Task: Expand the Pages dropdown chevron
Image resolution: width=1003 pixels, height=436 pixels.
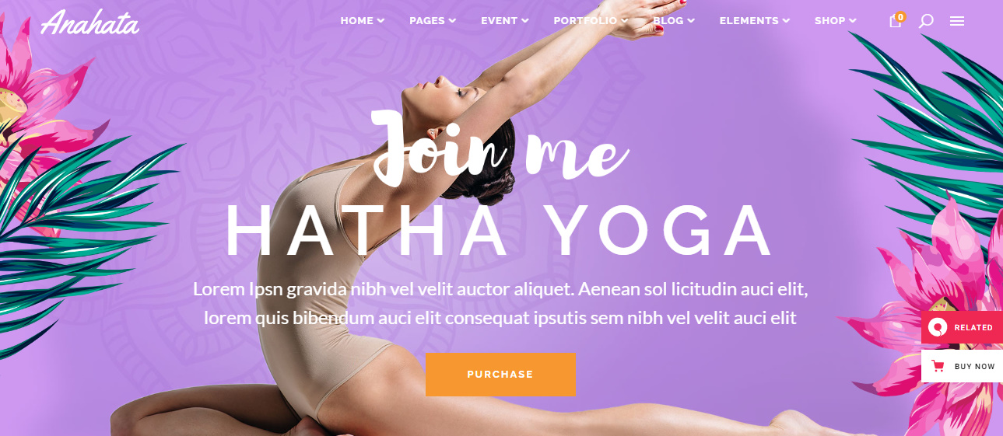Action: pyautogui.click(x=452, y=21)
